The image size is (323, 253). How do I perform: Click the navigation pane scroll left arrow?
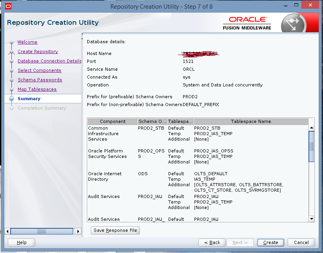(7, 231)
